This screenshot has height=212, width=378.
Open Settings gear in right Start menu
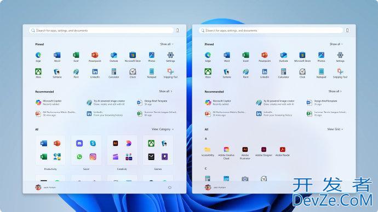[340, 57]
